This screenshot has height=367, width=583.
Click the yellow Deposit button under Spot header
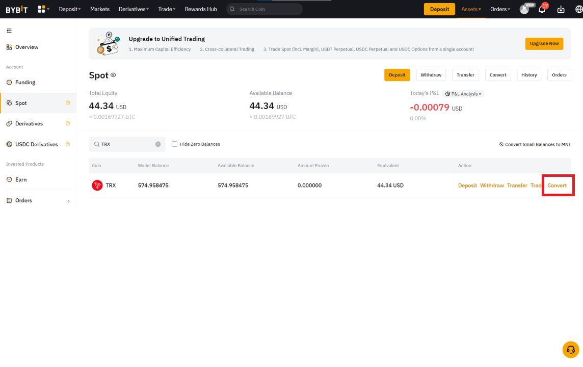tap(397, 75)
